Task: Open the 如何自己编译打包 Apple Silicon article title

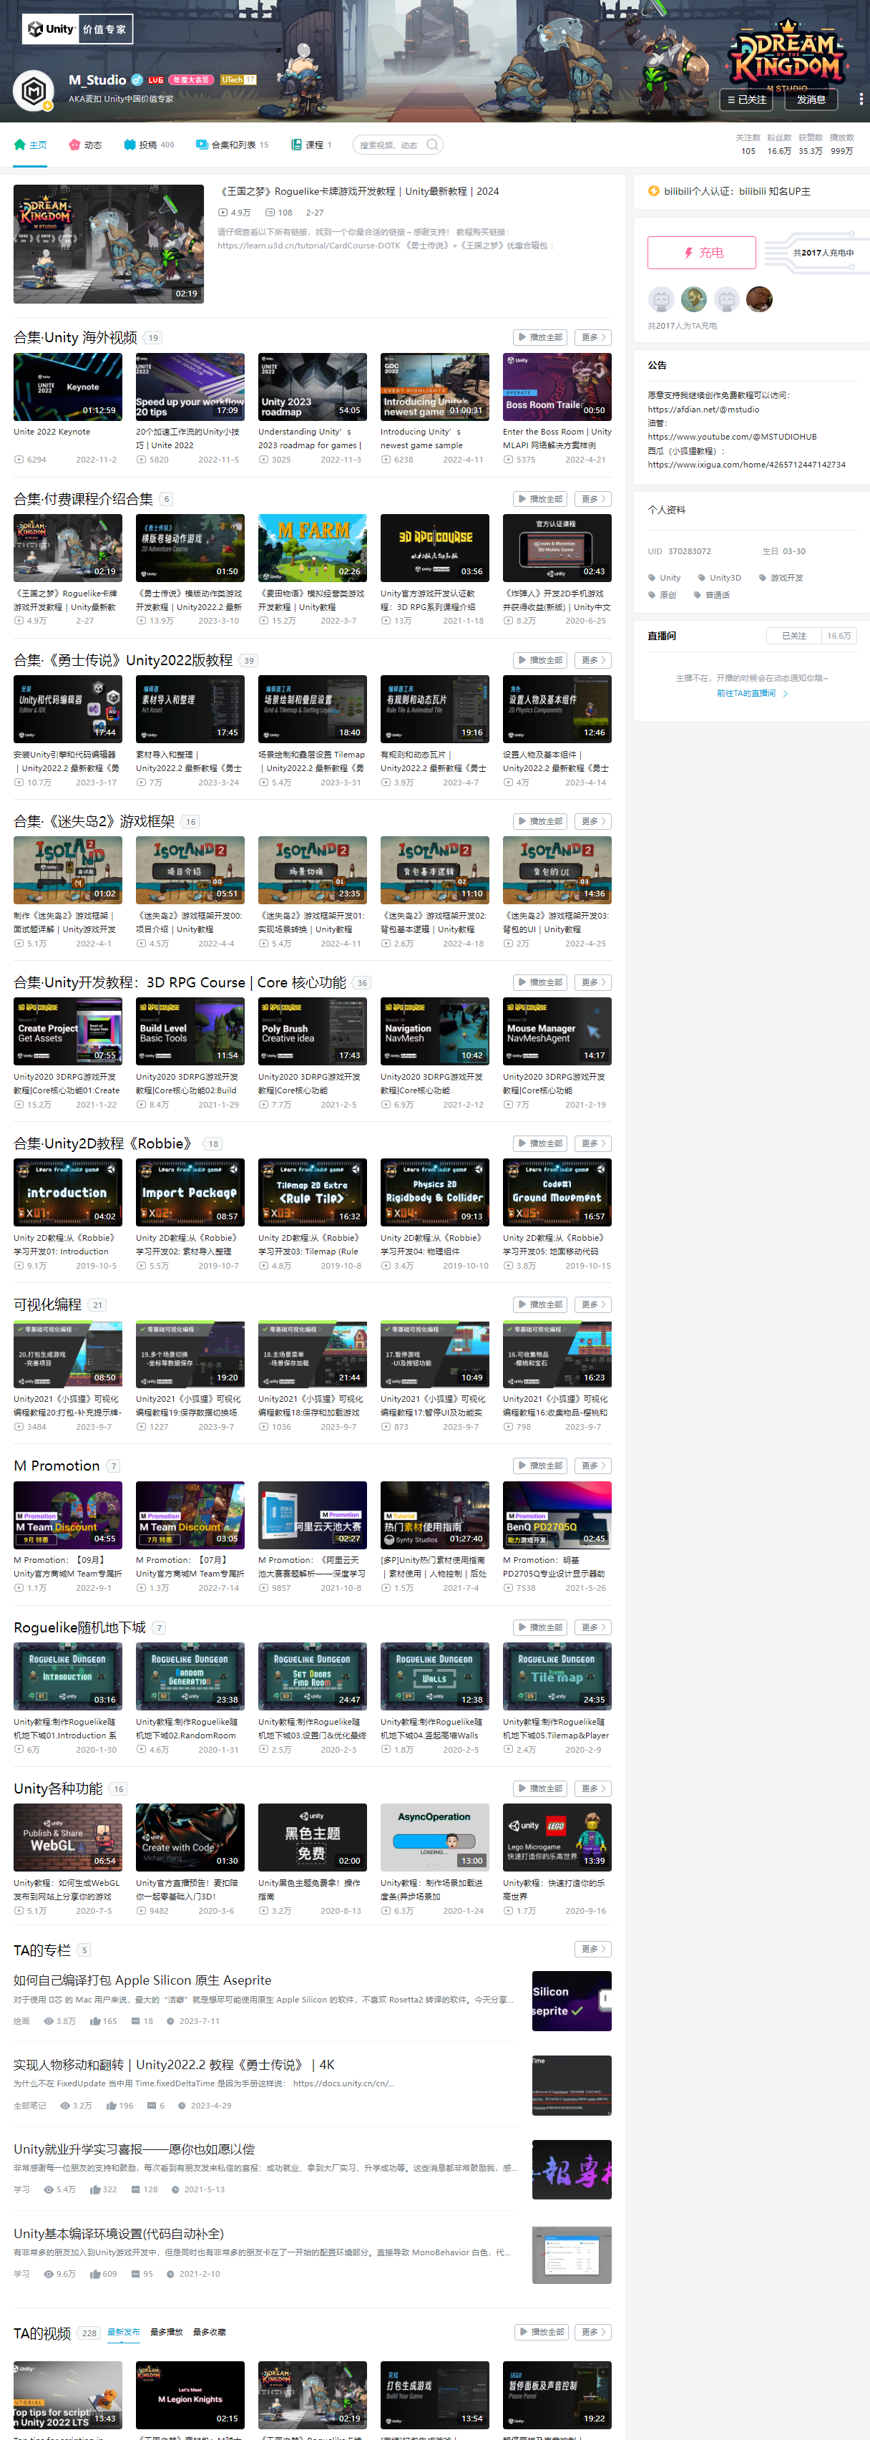Action: coord(142,1980)
